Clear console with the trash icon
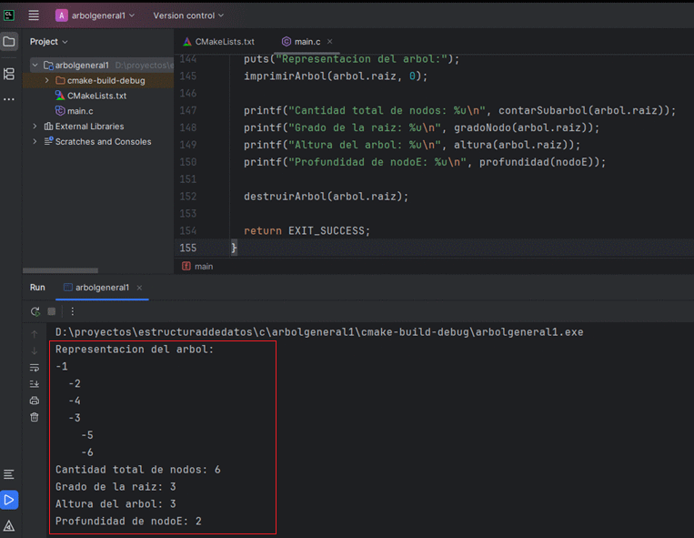This screenshot has height=538, width=694. (35, 417)
